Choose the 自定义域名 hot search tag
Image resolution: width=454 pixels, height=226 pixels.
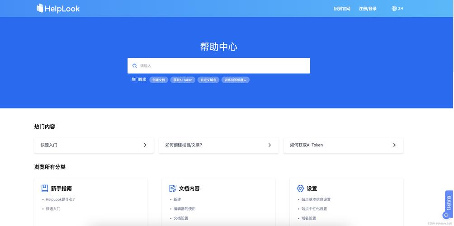point(208,80)
